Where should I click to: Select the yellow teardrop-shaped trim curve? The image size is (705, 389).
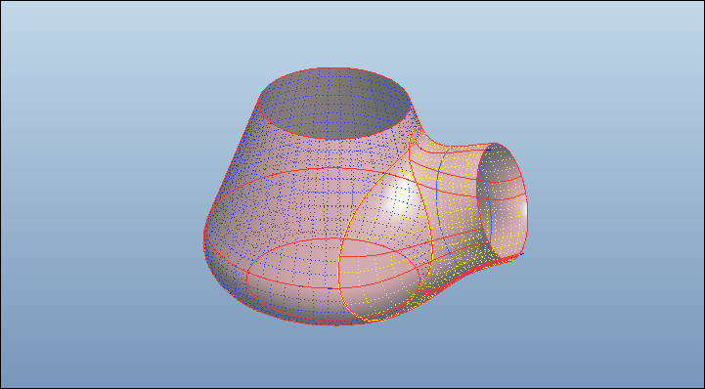[x=384, y=225]
